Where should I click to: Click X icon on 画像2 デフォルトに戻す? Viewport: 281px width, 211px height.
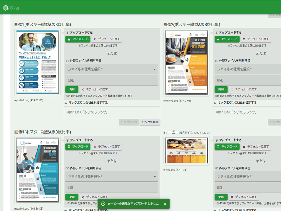[244, 39]
